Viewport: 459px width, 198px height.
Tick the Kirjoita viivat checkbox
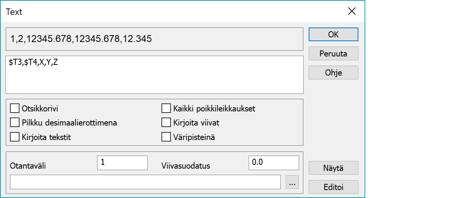tap(166, 123)
